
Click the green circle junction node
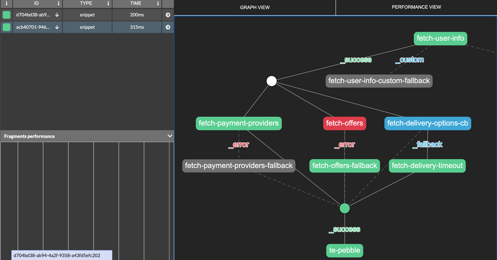pos(345,208)
